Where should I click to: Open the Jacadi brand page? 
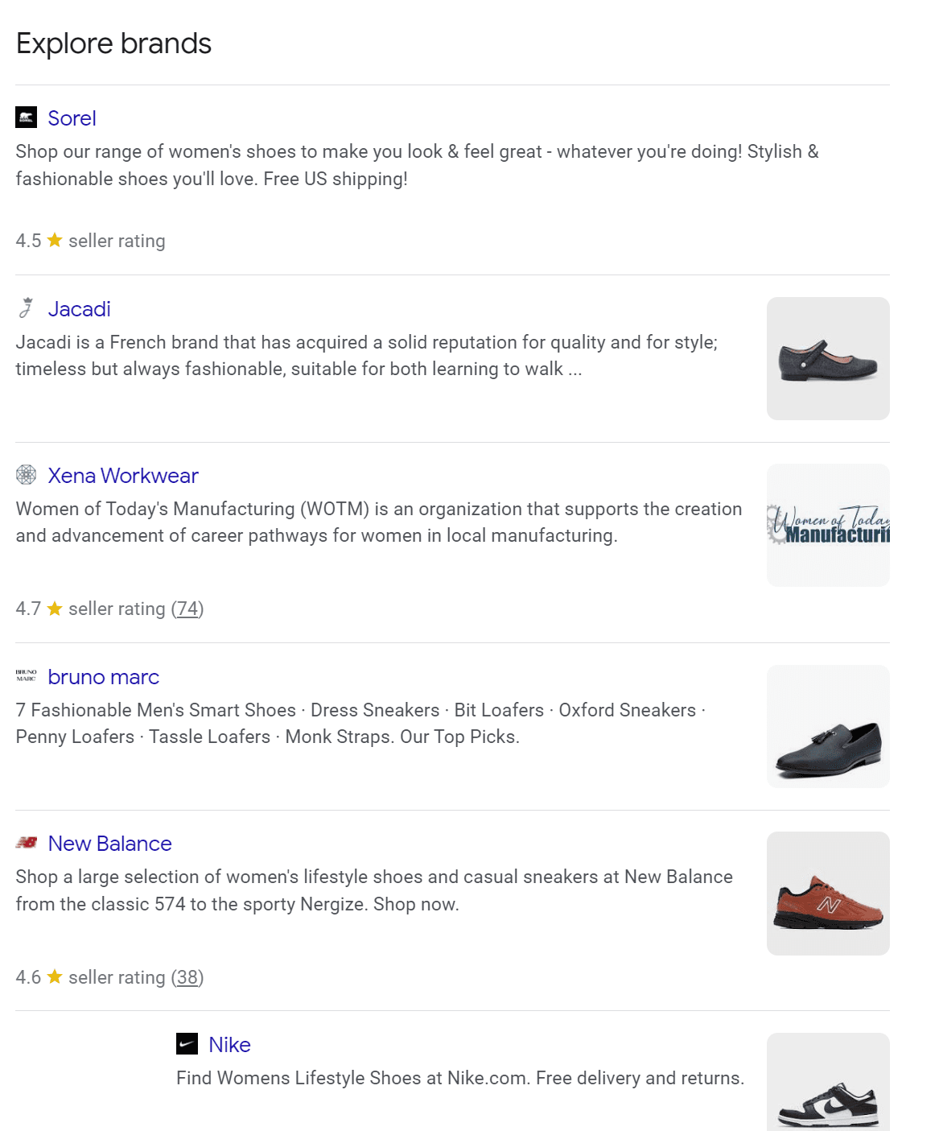[x=79, y=309]
